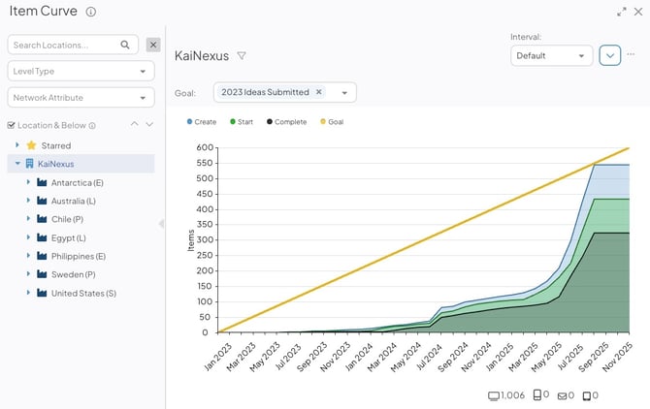Screen dimensions: 650x409
Task: Select United States (S) location
Action: (x=83, y=293)
